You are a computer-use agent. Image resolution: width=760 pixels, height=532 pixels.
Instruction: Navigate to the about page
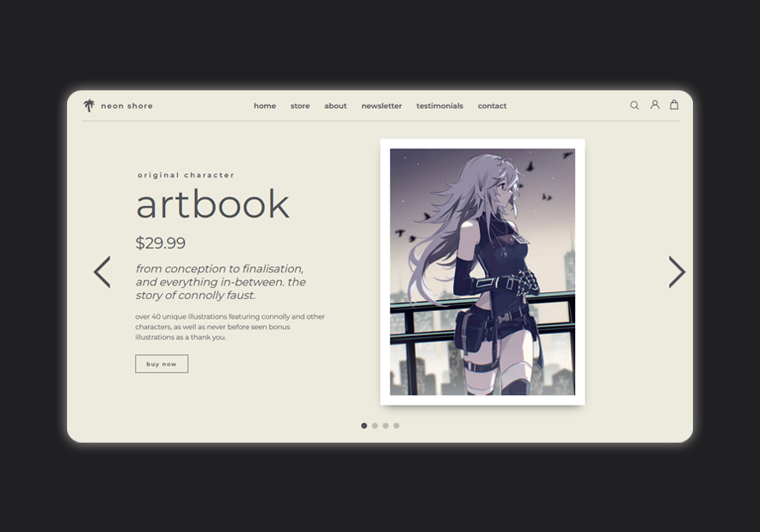[335, 107]
